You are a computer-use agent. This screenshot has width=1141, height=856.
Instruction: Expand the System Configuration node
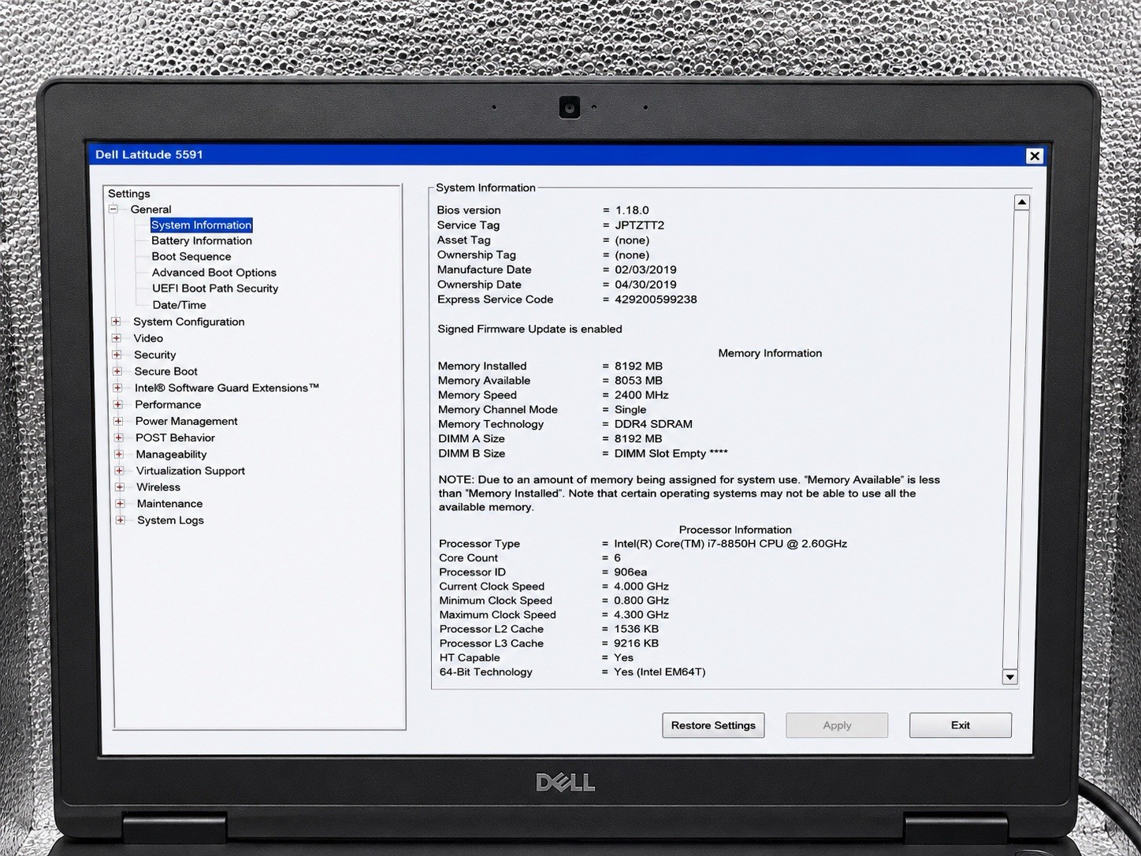[x=116, y=322]
